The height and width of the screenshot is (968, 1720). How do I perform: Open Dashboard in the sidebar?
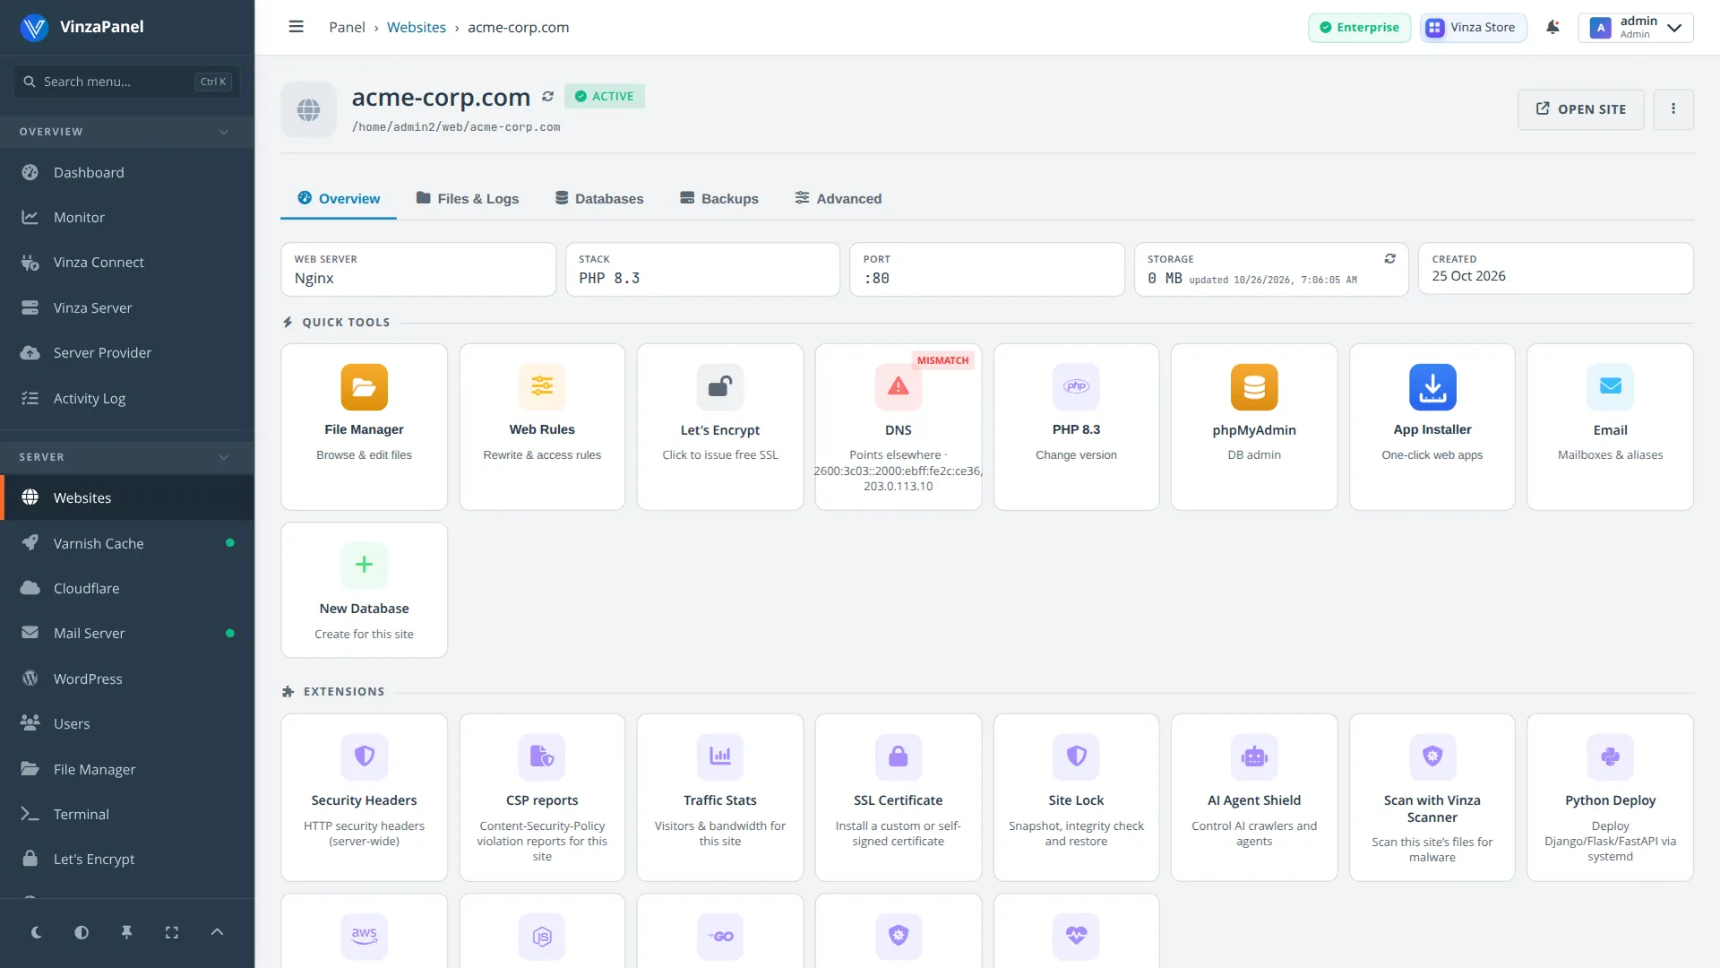127,172
